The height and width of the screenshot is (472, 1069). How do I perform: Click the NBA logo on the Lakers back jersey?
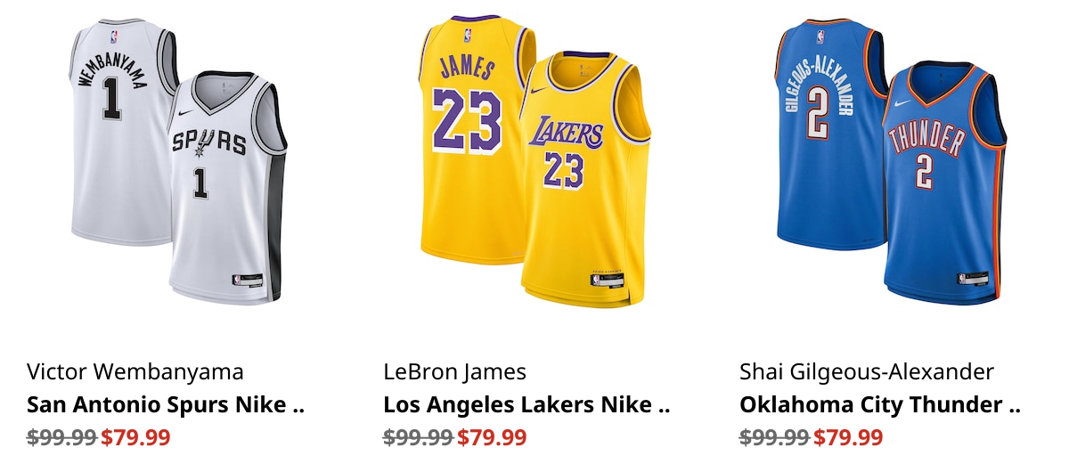click(x=467, y=36)
